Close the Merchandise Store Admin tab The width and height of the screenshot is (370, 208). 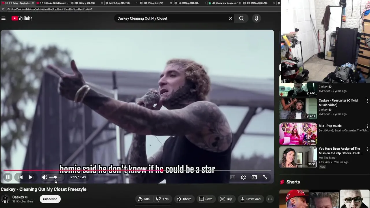[x=240, y=3]
